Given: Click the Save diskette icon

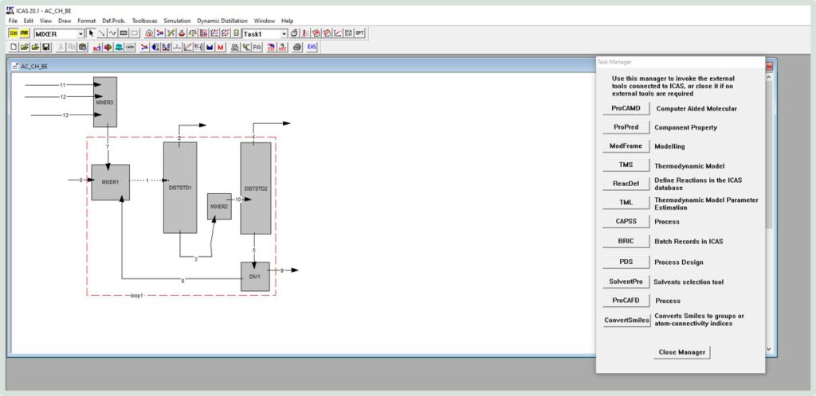Looking at the screenshot, I should tap(45, 47).
